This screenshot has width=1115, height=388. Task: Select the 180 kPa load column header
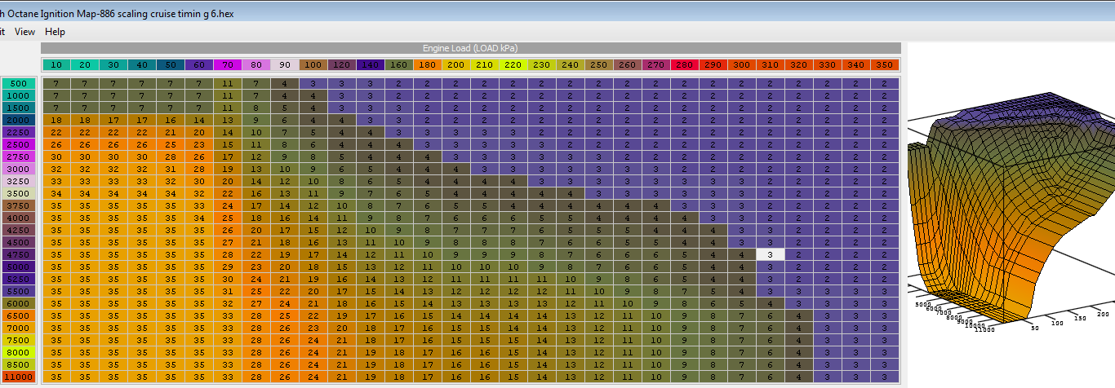click(428, 64)
